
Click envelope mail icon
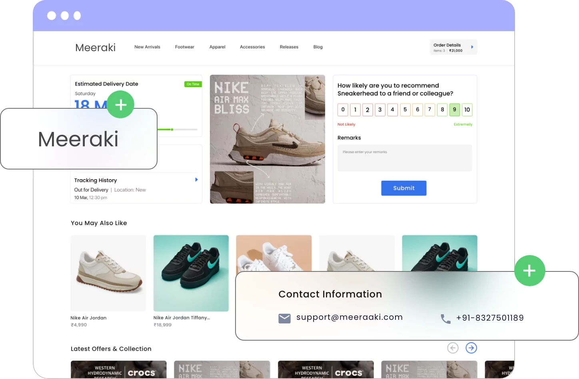point(285,318)
